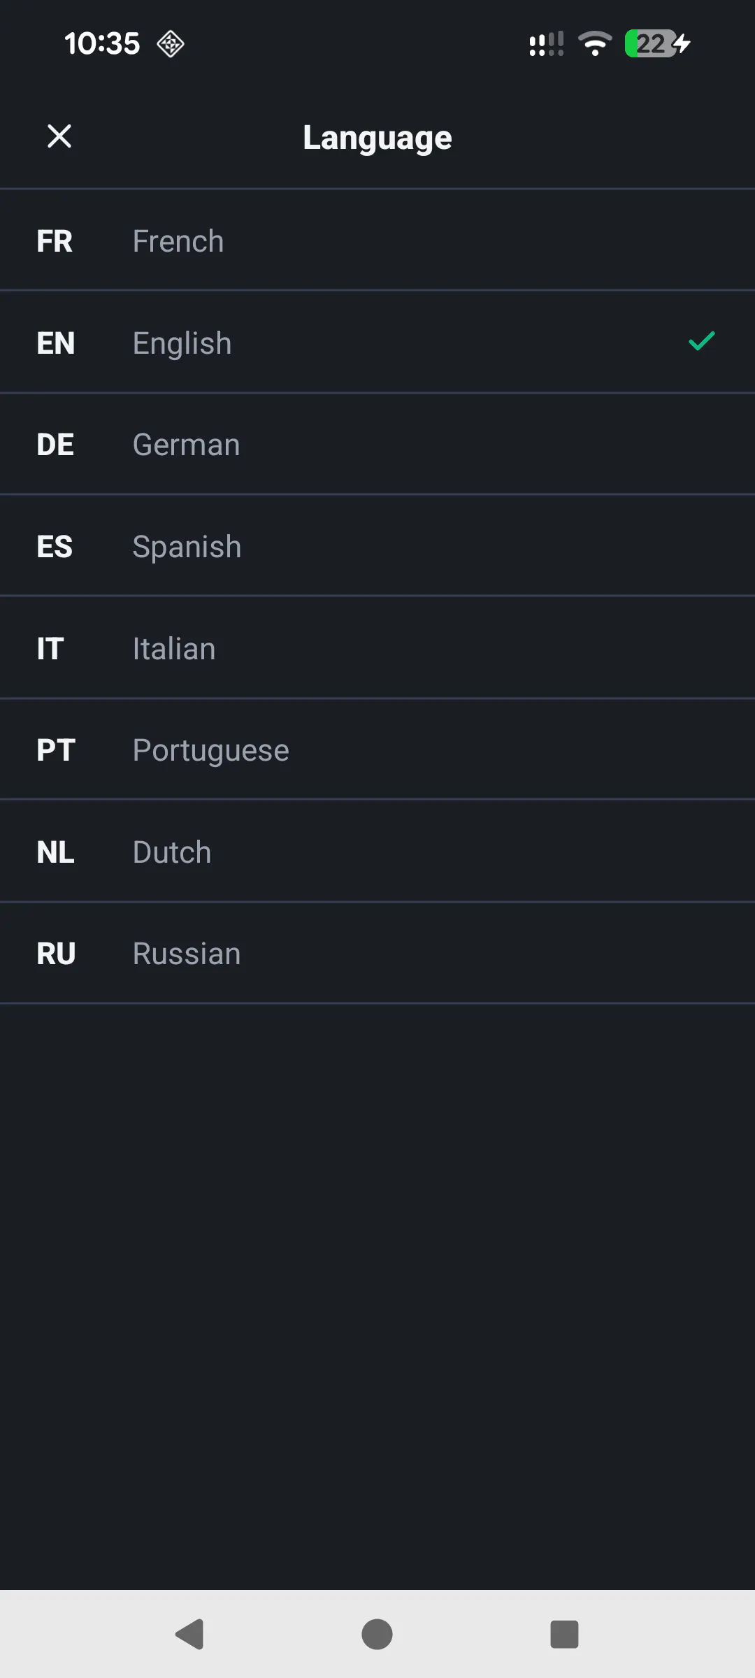This screenshot has height=1678, width=755.
Task: Select French as the language
Action: (377, 241)
